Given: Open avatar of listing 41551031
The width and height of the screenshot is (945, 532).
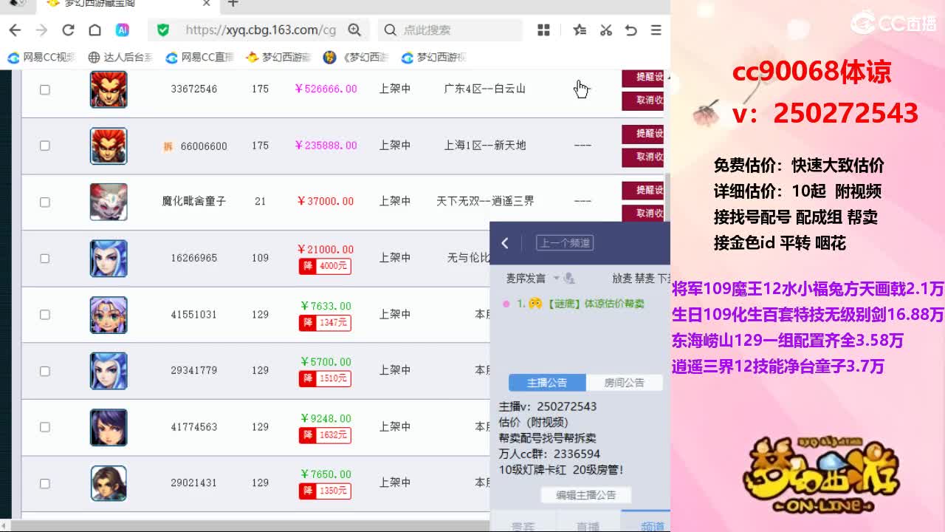Looking at the screenshot, I should [109, 315].
